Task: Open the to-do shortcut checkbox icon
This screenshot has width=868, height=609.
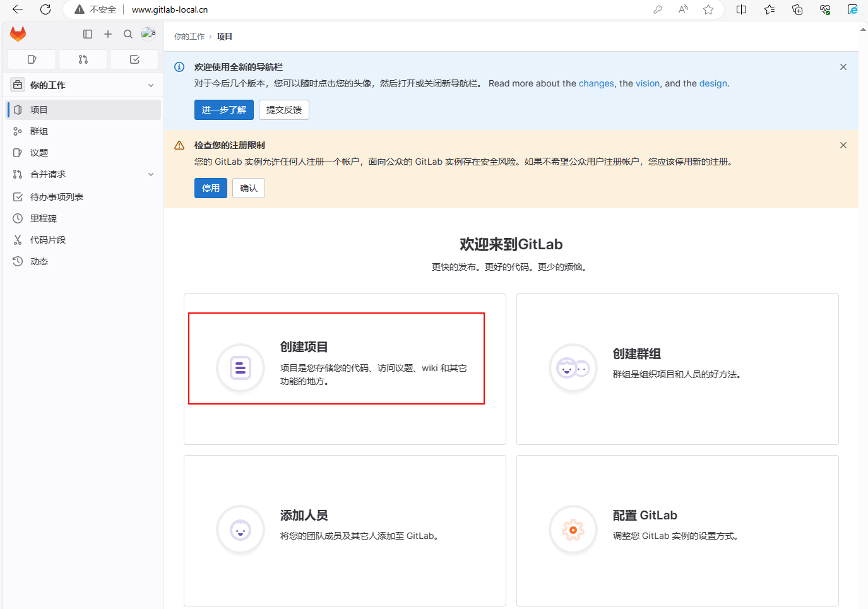Action: pyautogui.click(x=134, y=59)
